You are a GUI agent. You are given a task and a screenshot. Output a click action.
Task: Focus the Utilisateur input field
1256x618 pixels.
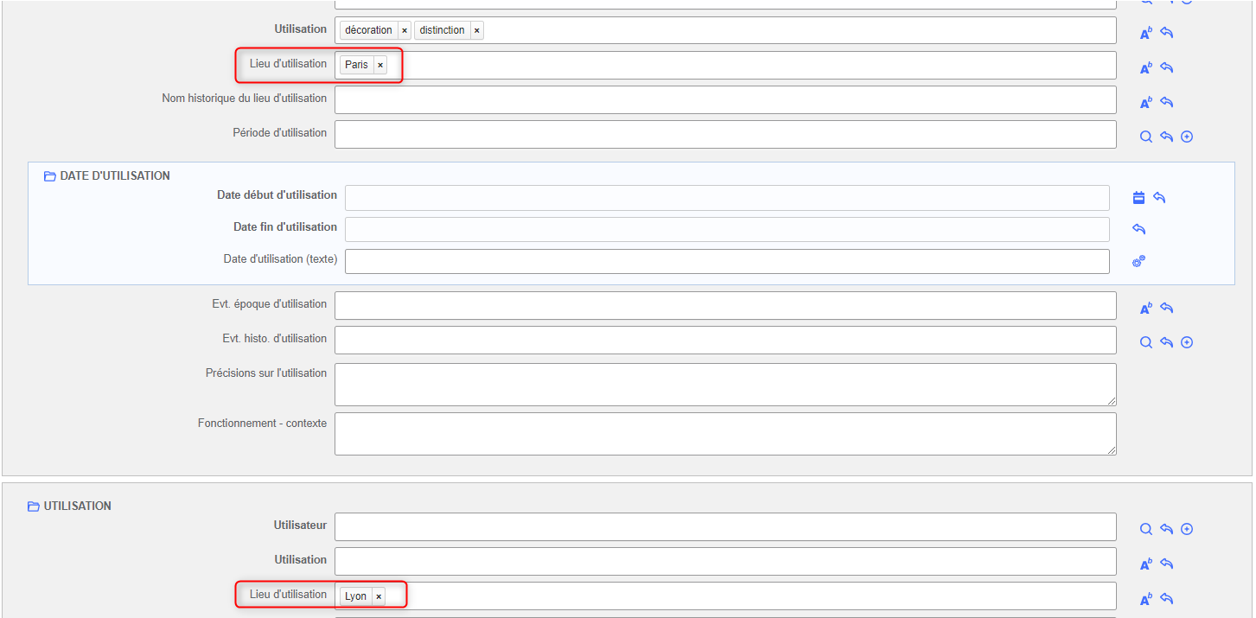click(725, 526)
